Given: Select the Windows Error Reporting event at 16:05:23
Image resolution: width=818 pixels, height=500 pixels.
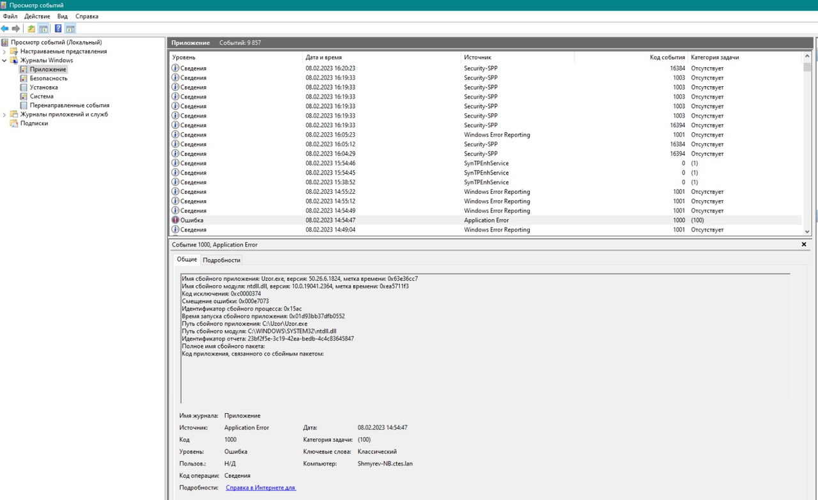Looking at the screenshot, I should [x=486, y=135].
